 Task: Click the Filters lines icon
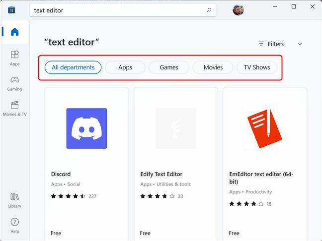261,44
